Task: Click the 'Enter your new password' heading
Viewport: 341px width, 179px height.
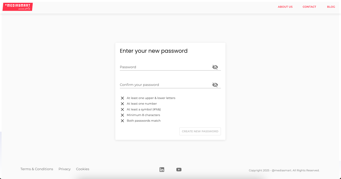Action: [154, 51]
